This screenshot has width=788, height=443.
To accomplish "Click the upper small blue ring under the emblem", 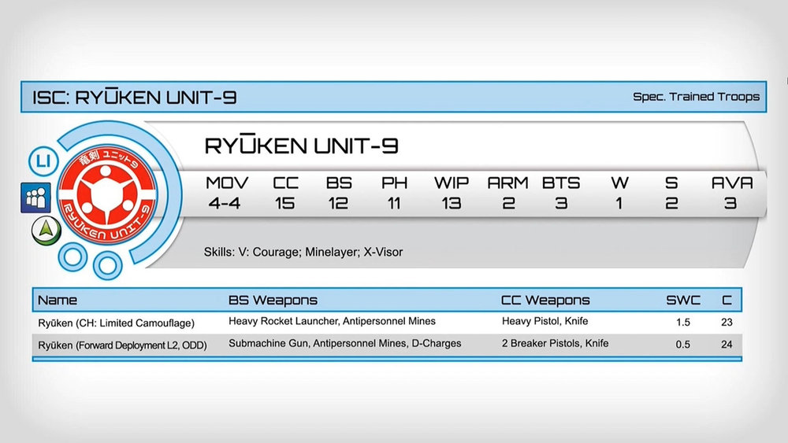I will tap(72, 257).
